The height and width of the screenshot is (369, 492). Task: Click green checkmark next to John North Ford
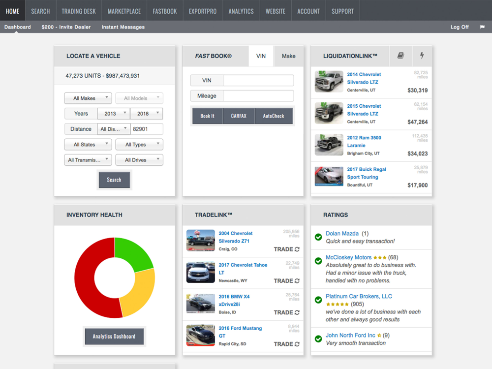(x=318, y=338)
